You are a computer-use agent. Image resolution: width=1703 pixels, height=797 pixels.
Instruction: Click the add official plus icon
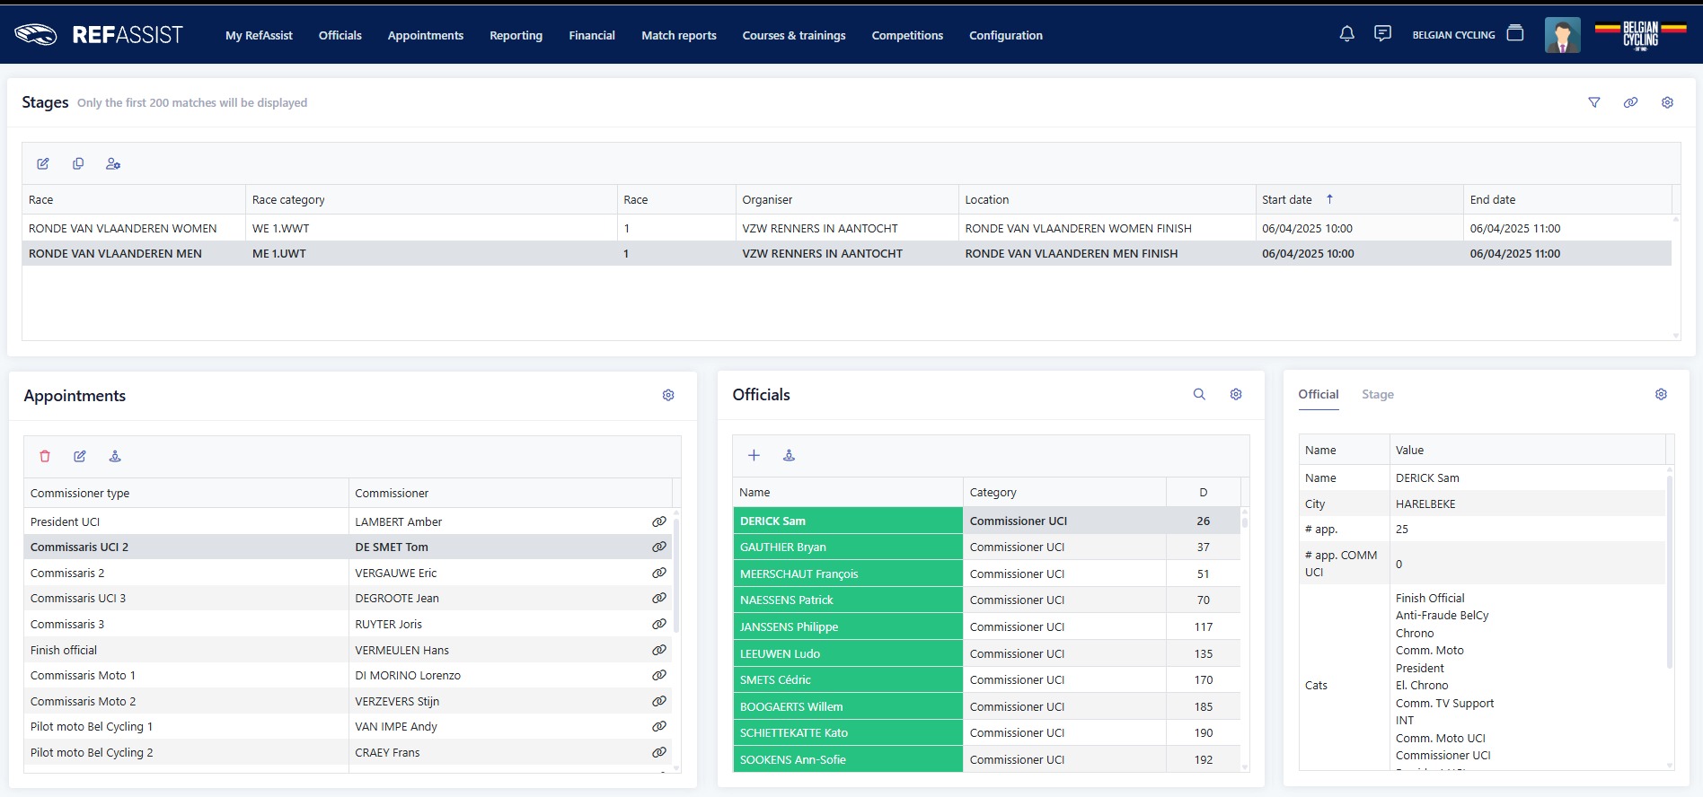coord(754,455)
